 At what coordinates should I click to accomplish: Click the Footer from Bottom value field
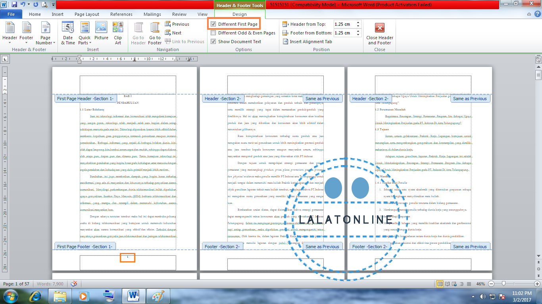(x=344, y=33)
